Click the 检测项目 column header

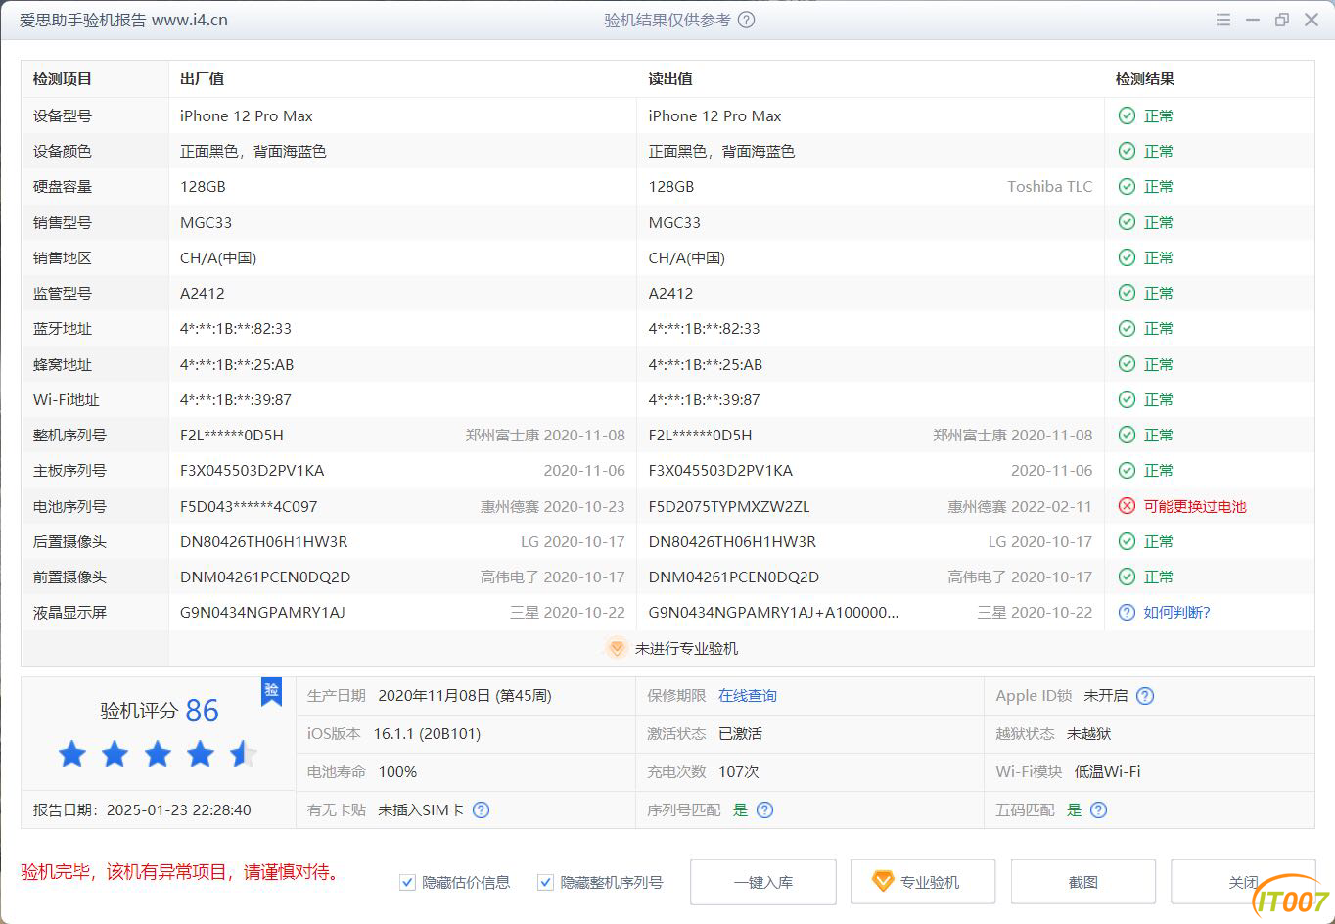pos(63,79)
